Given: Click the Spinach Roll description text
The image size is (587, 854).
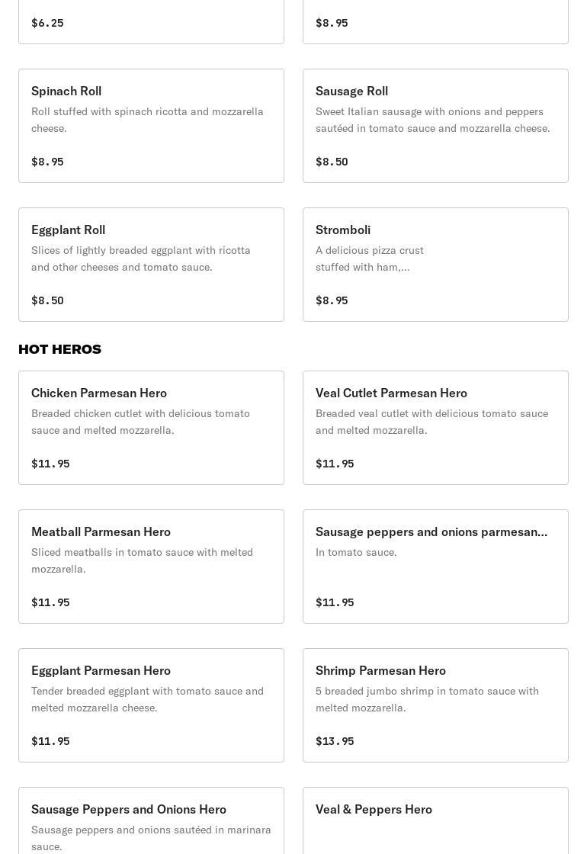Looking at the screenshot, I should point(147,120).
